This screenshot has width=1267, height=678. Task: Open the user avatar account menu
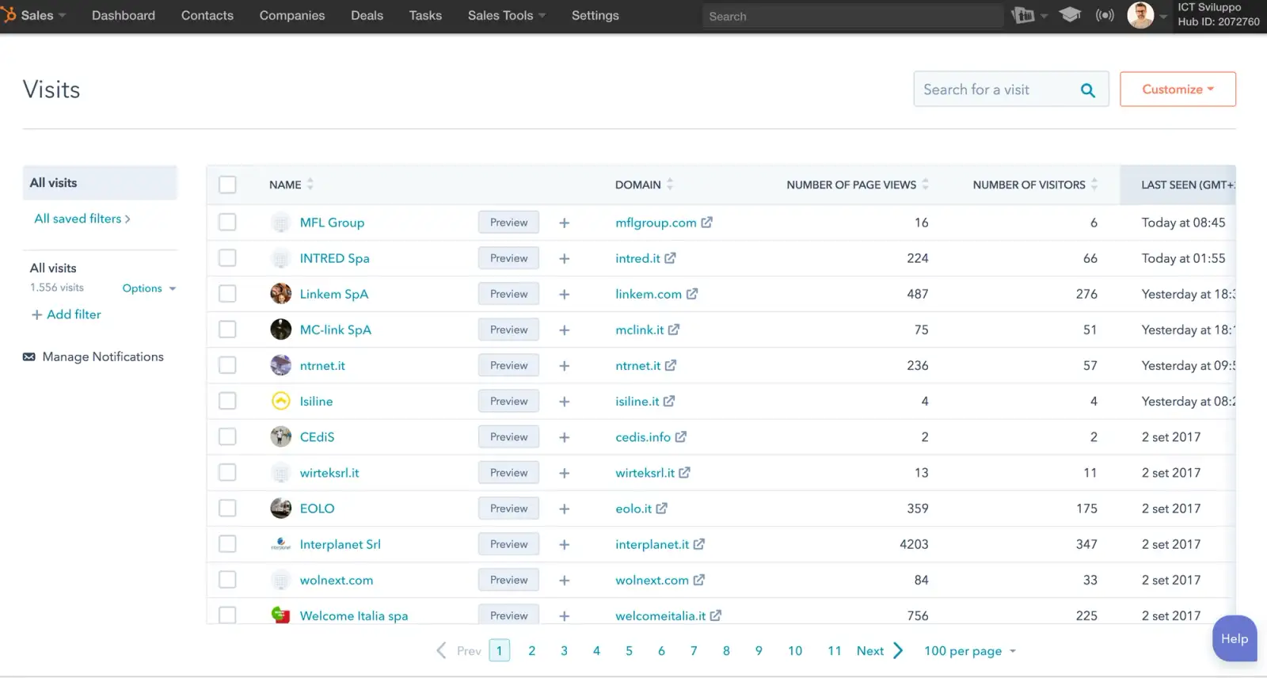[x=1140, y=15]
